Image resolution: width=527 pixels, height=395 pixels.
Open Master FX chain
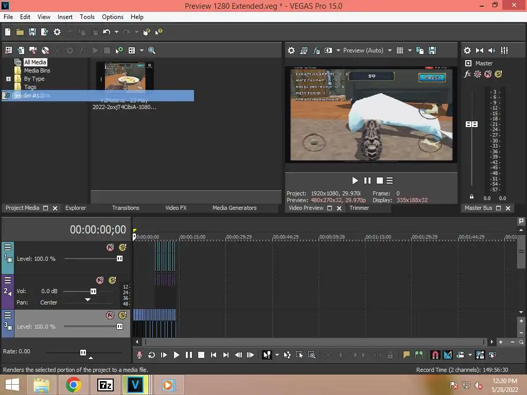(x=467, y=74)
